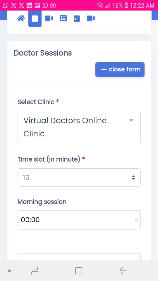Open the Time slot dropdown showing 15
Viewport: 158px width, 281px height.
(x=79, y=177)
